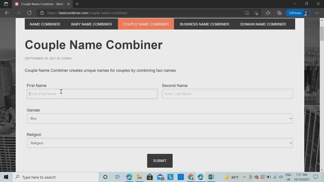324x182 pixels.
Task: Open Chrome taskbar icon
Action: pos(191,177)
